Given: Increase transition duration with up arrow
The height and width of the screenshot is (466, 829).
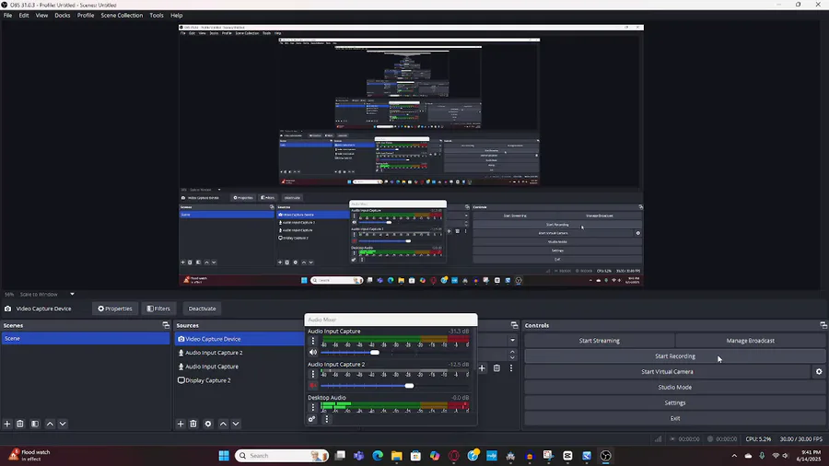Looking at the screenshot, I should tap(512, 352).
